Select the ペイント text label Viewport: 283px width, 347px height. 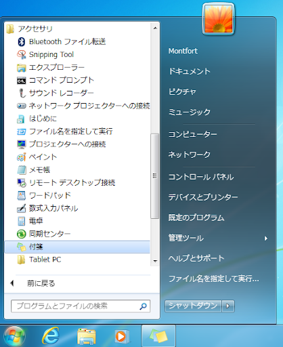tap(43, 157)
